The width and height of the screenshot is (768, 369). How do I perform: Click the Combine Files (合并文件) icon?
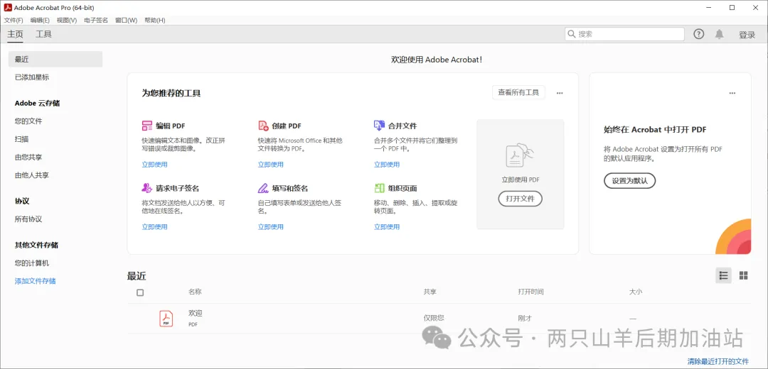(379, 126)
